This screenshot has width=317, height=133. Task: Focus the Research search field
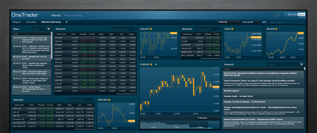pos(283,64)
